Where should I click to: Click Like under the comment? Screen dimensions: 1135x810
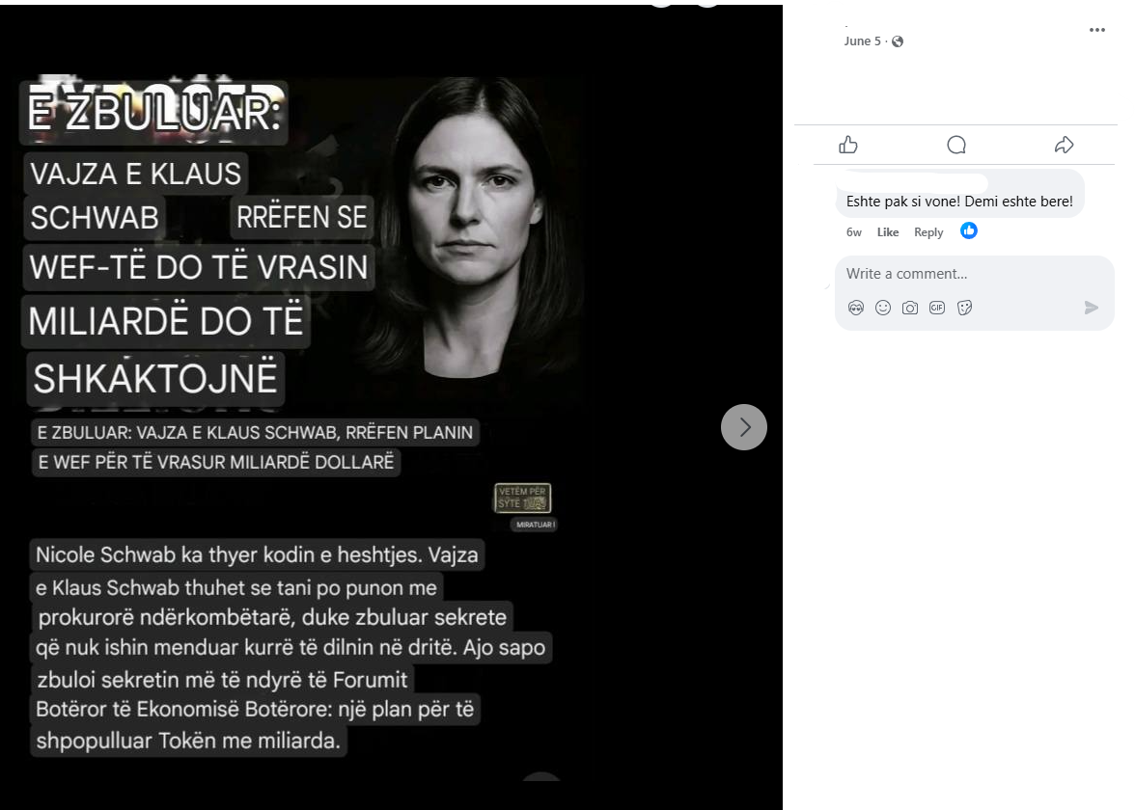click(888, 232)
